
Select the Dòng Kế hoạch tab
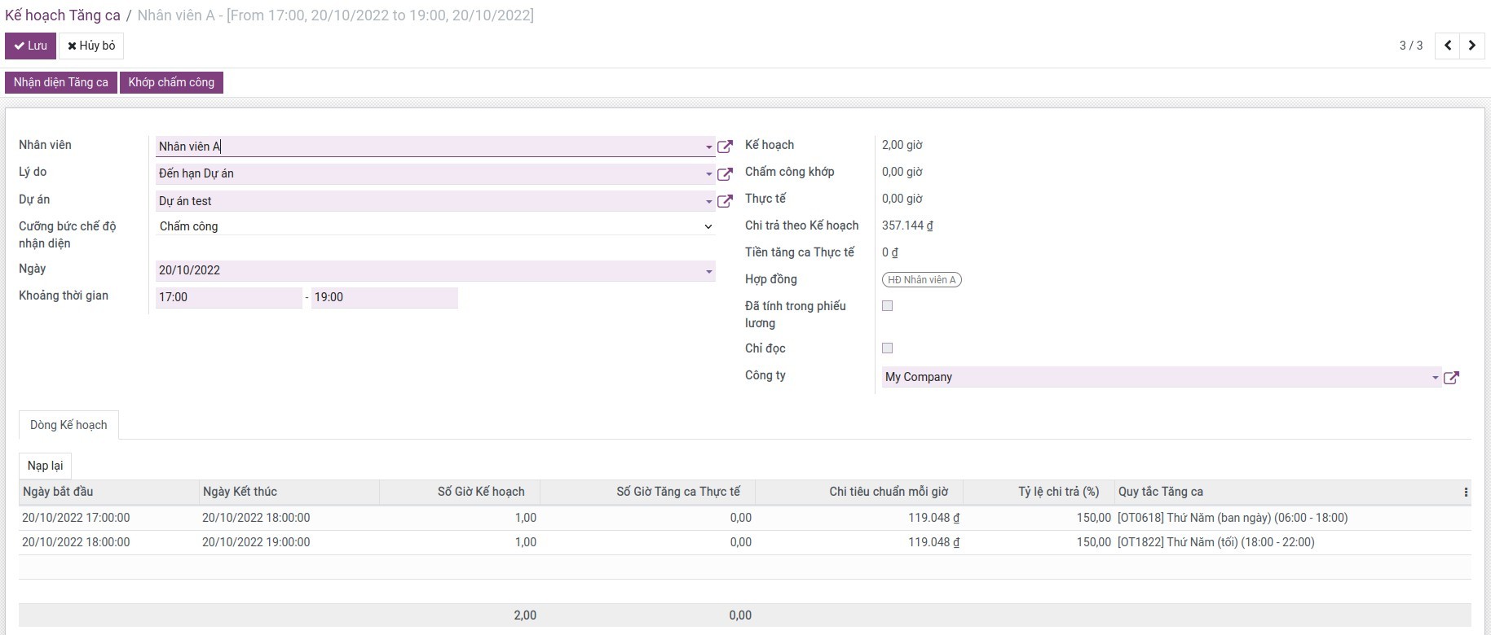68,425
